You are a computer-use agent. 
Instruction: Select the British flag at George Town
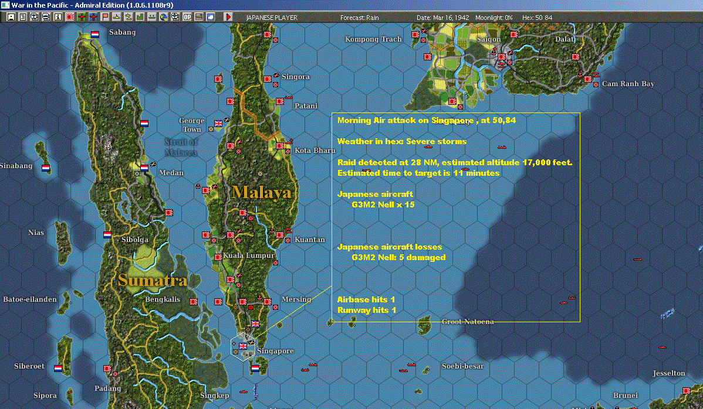(x=218, y=124)
